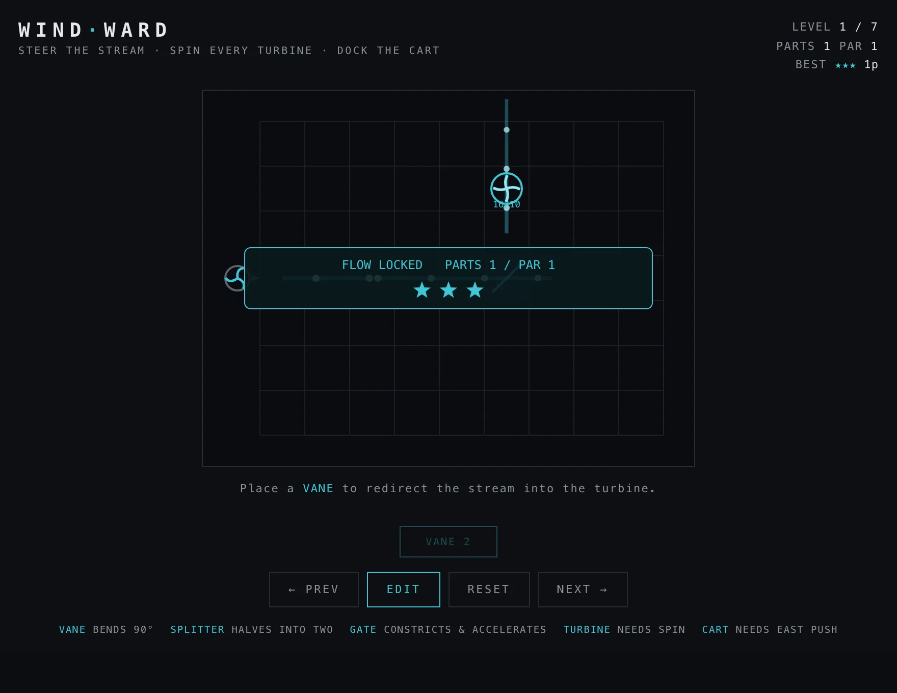Click the VANE BENDS 90° legend entry
897x693 pixels.
click(x=106, y=630)
